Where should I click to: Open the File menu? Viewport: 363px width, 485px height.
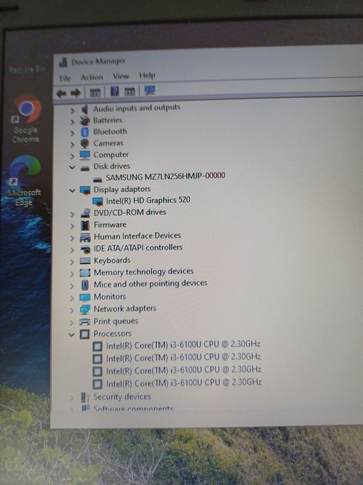(65, 78)
